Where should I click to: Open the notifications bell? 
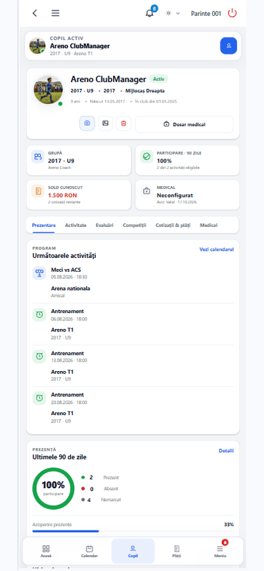click(x=150, y=13)
